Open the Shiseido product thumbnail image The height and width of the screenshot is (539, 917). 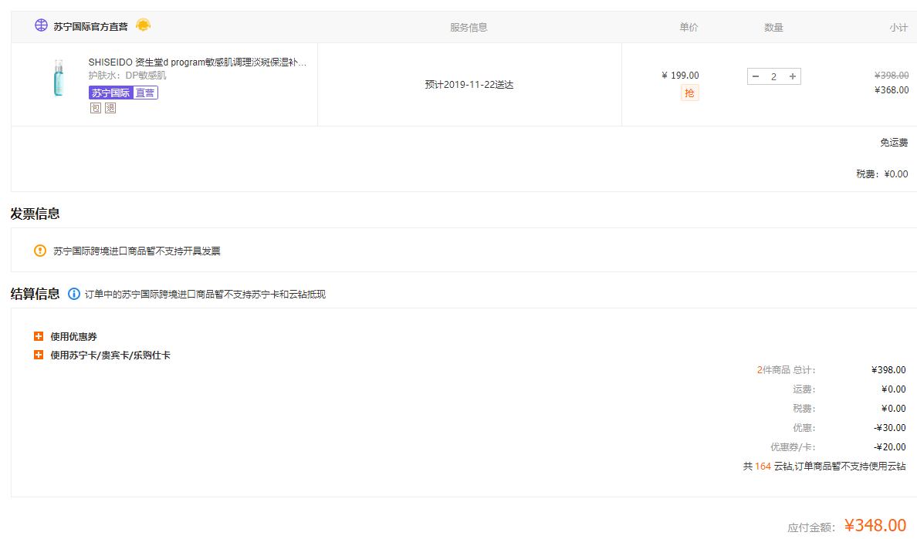click(x=59, y=78)
